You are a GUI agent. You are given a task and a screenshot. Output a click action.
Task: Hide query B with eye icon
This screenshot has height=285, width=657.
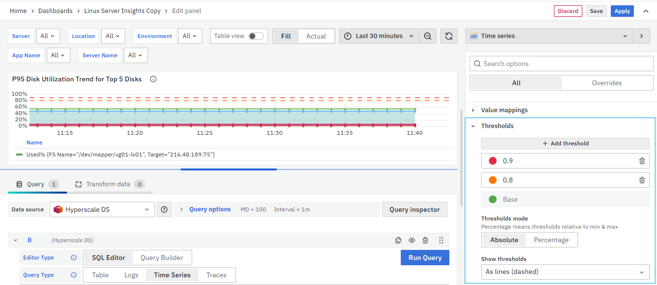coord(412,240)
